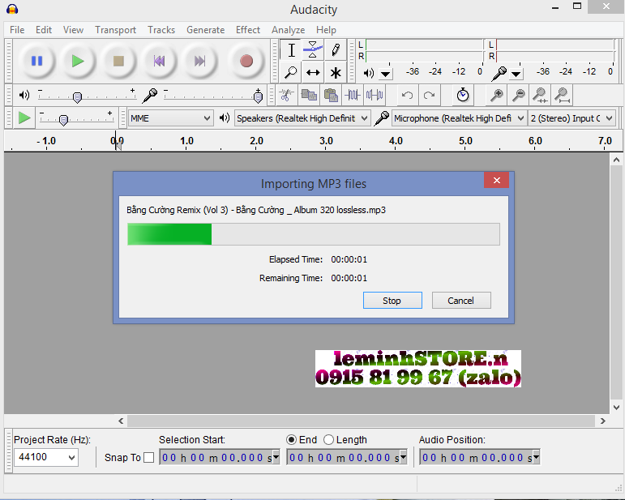
Task: Select the Length radio button
Action: 328,440
